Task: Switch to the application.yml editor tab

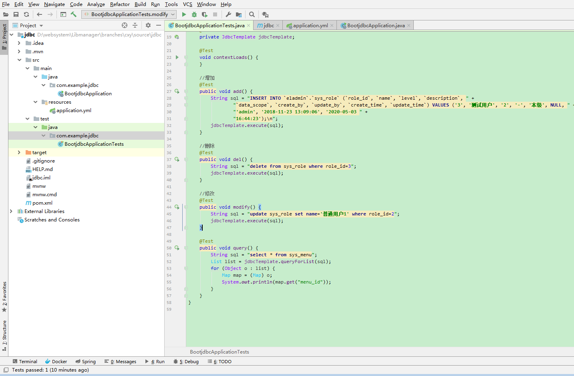Action: (309, 25)
